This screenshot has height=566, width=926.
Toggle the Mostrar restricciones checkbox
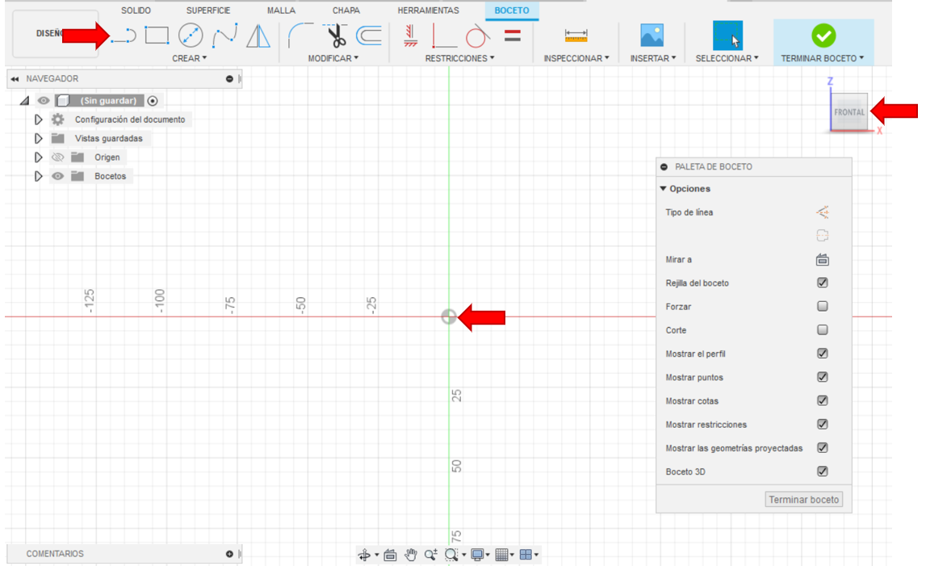coord(822,424)
